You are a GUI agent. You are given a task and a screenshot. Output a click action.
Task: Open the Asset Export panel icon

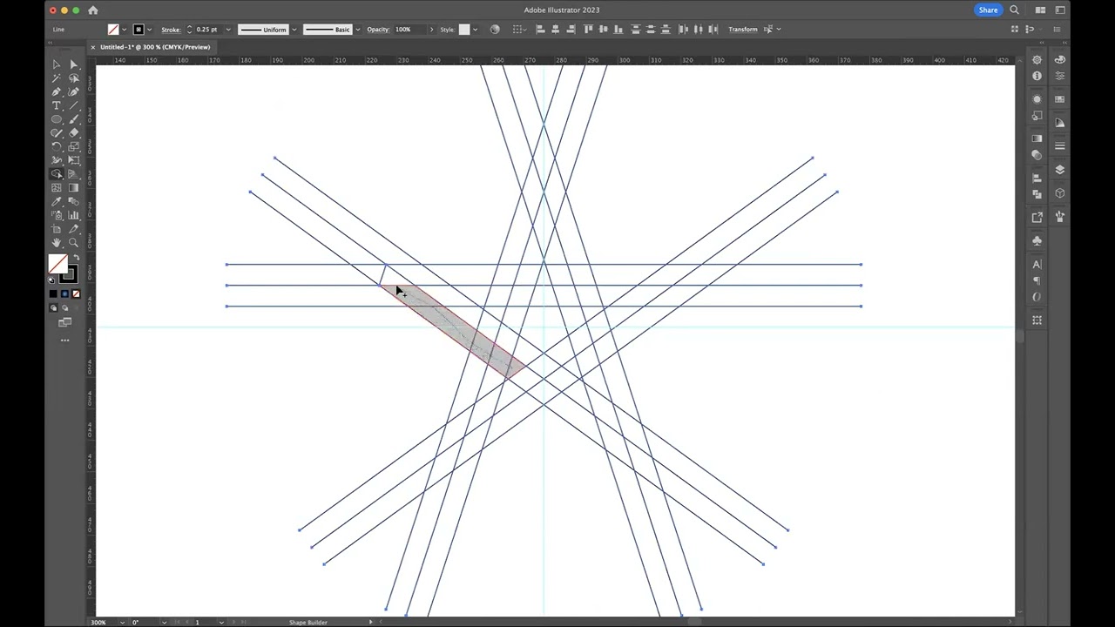(1037, 217)
